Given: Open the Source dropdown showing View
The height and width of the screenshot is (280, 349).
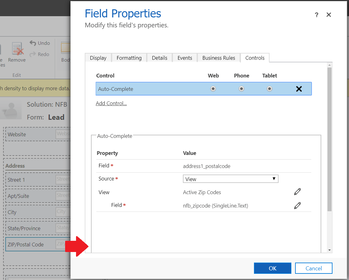Looking at the screenshot, I should (x=230, y=179).
